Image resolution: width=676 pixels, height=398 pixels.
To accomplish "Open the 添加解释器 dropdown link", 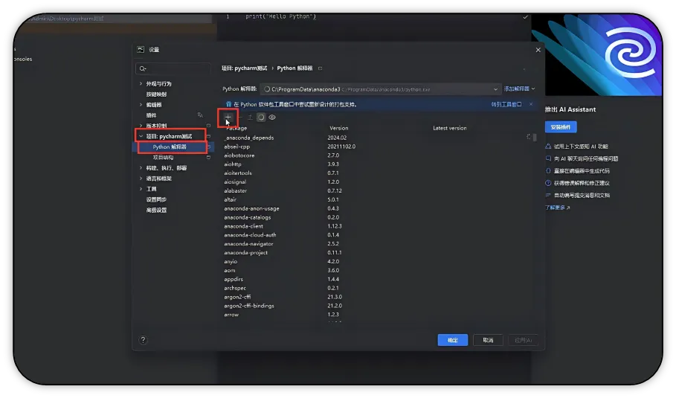I will (x=520, y=89).
